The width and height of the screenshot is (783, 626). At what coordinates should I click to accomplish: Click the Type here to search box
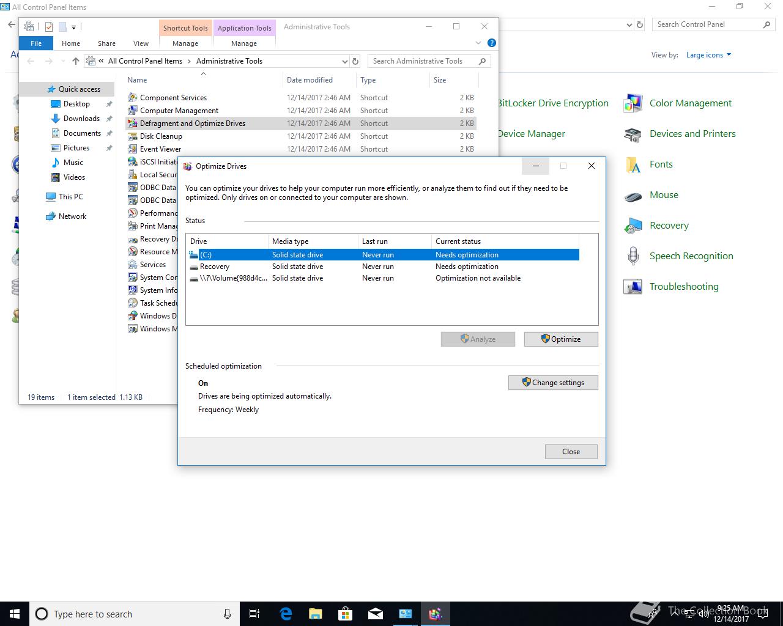point(133,614)
